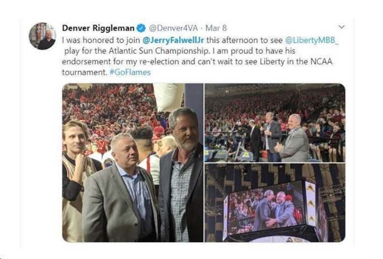Open the Denver Riggleman display name

[98, 28]
